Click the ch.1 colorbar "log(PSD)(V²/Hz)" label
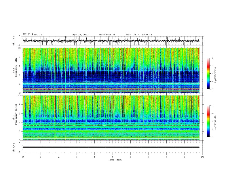 (x=216, y=75)
